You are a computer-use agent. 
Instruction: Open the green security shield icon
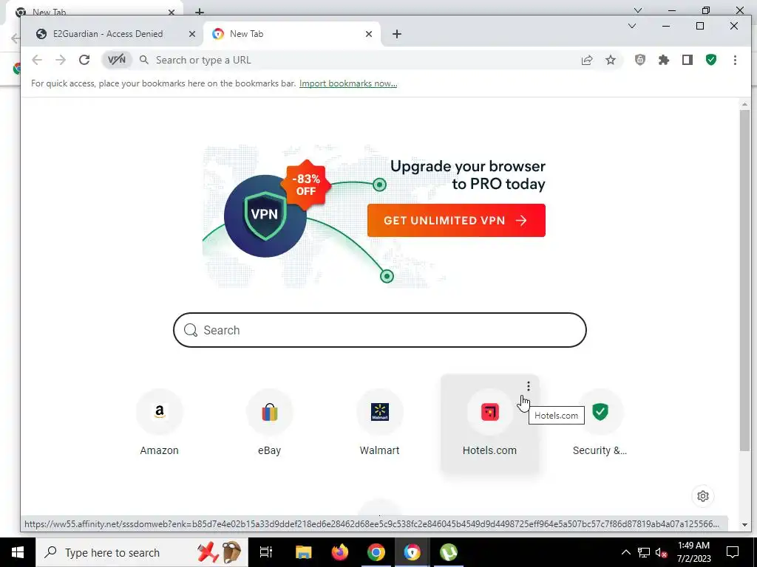click(711, 60)
